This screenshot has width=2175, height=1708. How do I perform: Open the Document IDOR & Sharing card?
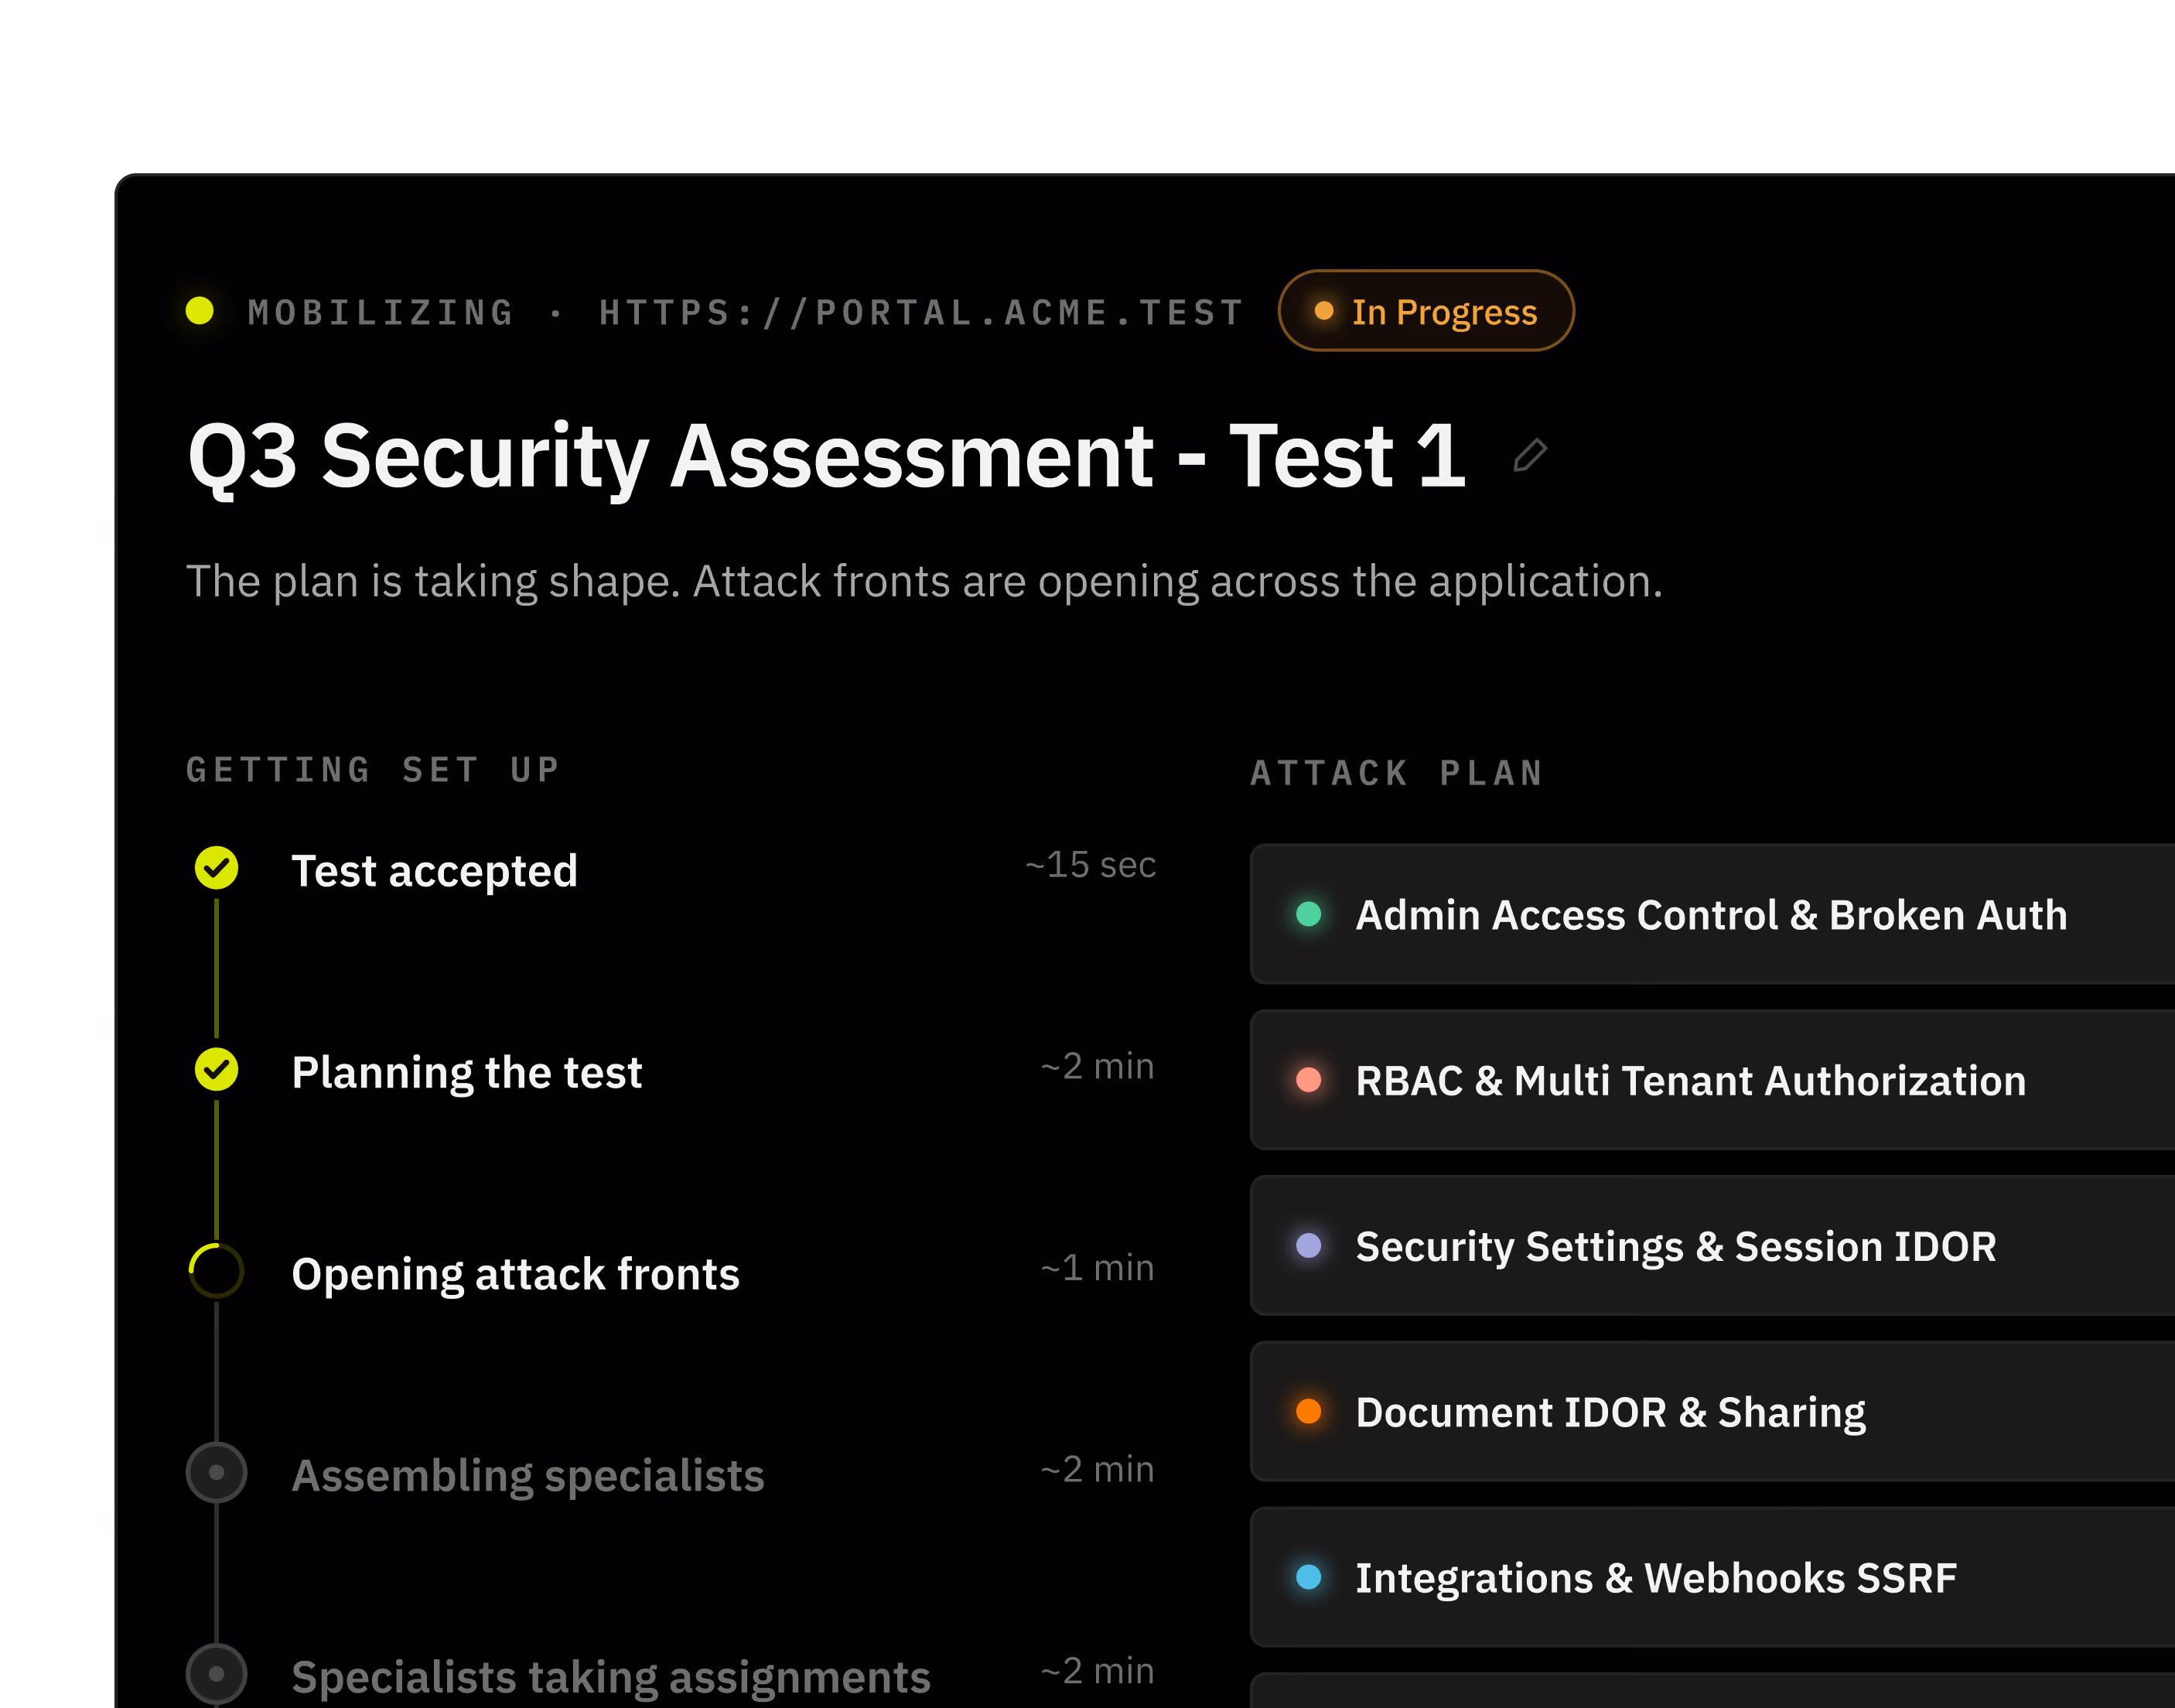[x=1712, y=1412]
